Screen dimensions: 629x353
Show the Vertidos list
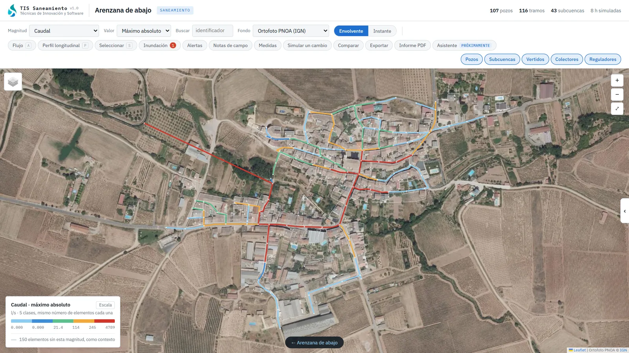click(x=535, y=59)
